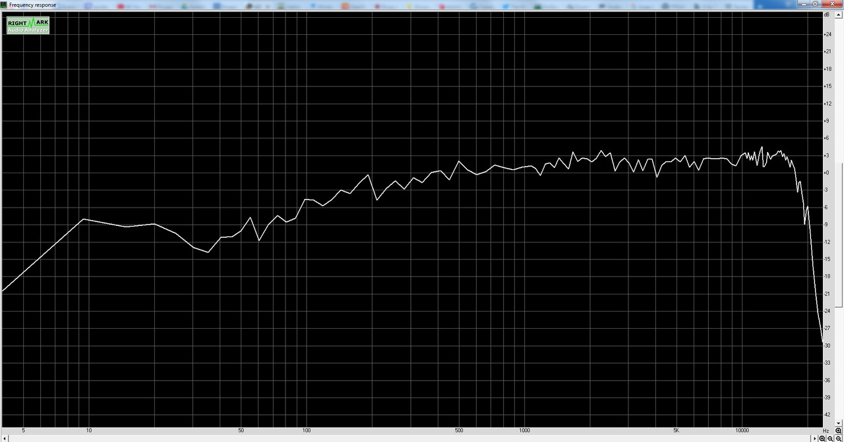Image resolution: width=844 pixels, height=442 pixels.
Task: Minimize the Frequency response window
Action: coord(804,4)
